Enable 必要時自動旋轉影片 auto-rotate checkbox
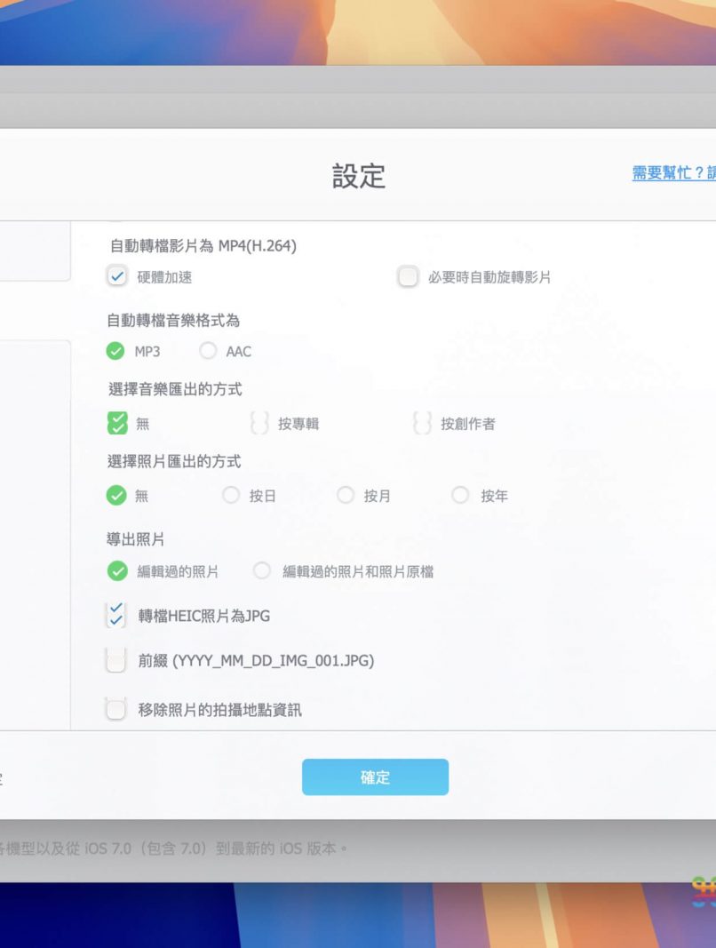716x948 pixels. click(408, 276)
